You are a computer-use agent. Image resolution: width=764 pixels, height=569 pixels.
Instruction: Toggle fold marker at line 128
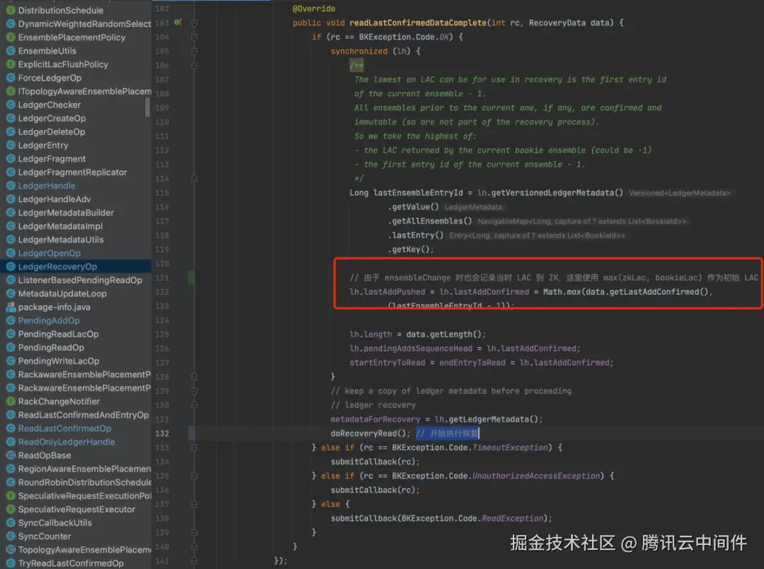click(x=194, y=377)
